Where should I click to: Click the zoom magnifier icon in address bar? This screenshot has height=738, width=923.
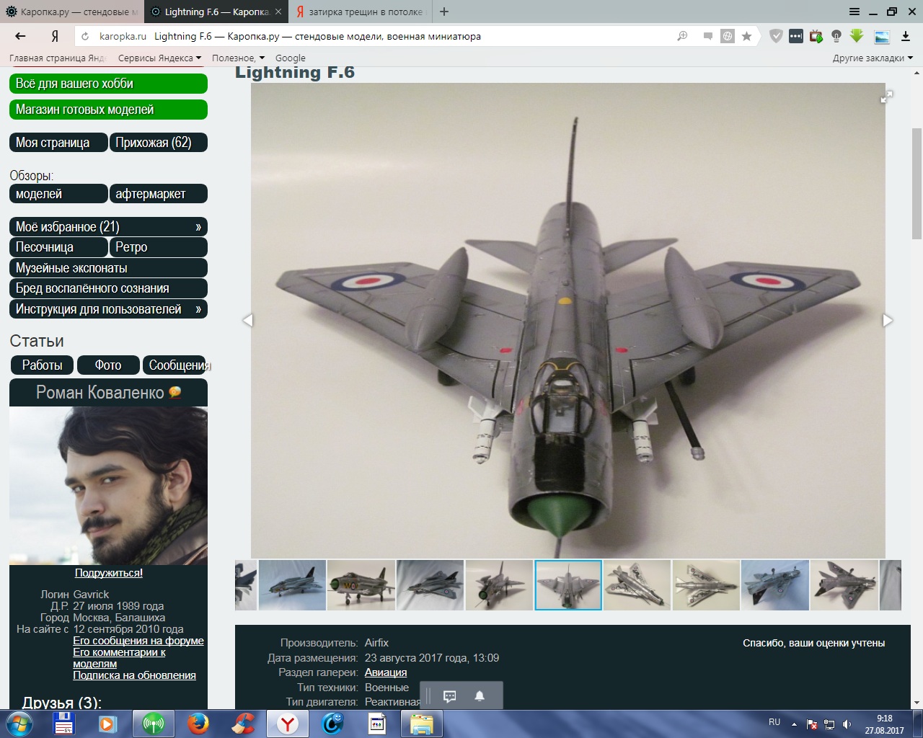(682, 36)
